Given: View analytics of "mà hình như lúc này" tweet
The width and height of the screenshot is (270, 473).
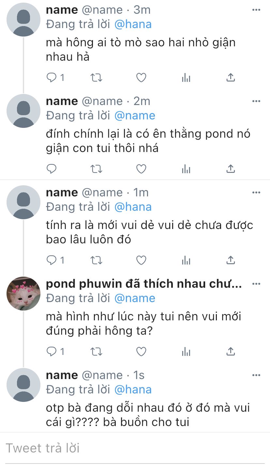Looking at the screenshot, I should (x=186, y=352).
